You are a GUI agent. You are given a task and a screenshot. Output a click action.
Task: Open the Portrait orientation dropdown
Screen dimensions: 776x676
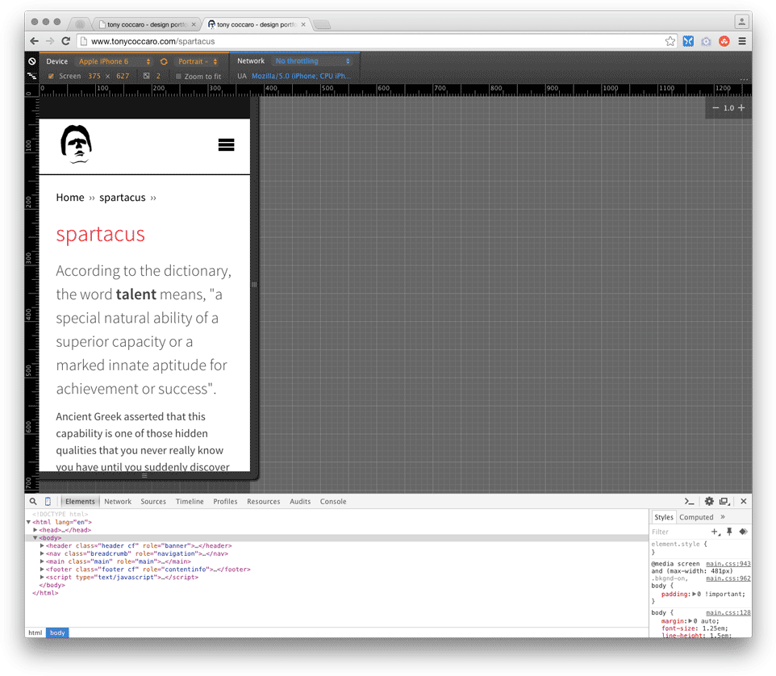click(x=198, y=61)
